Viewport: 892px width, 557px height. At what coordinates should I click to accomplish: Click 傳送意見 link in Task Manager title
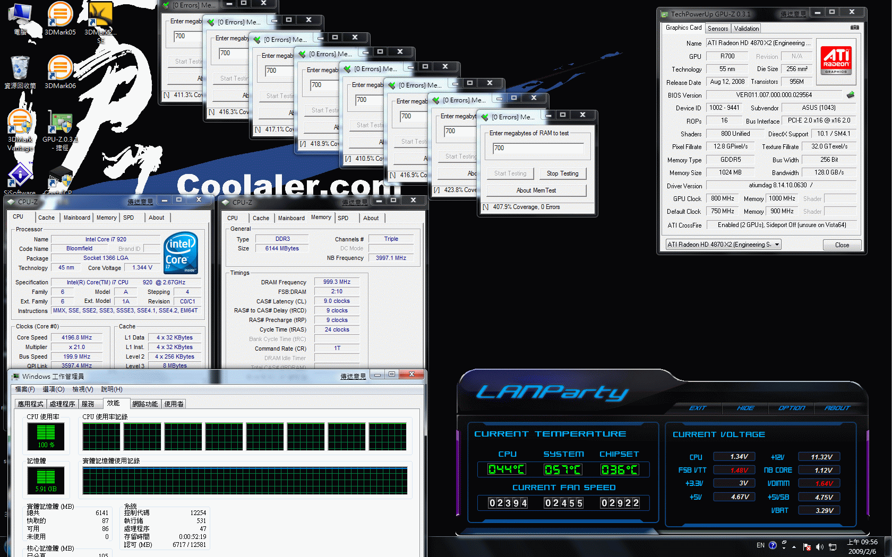click(x=353, y=377)
